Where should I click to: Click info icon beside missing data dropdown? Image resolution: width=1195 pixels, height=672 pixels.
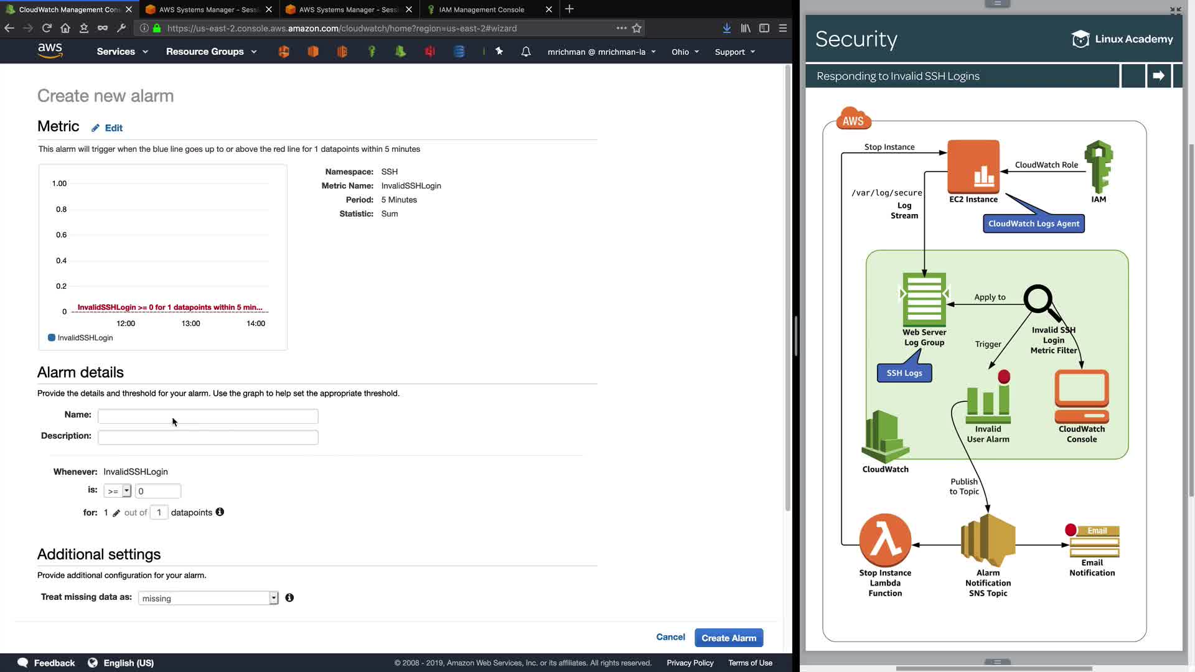289,598
